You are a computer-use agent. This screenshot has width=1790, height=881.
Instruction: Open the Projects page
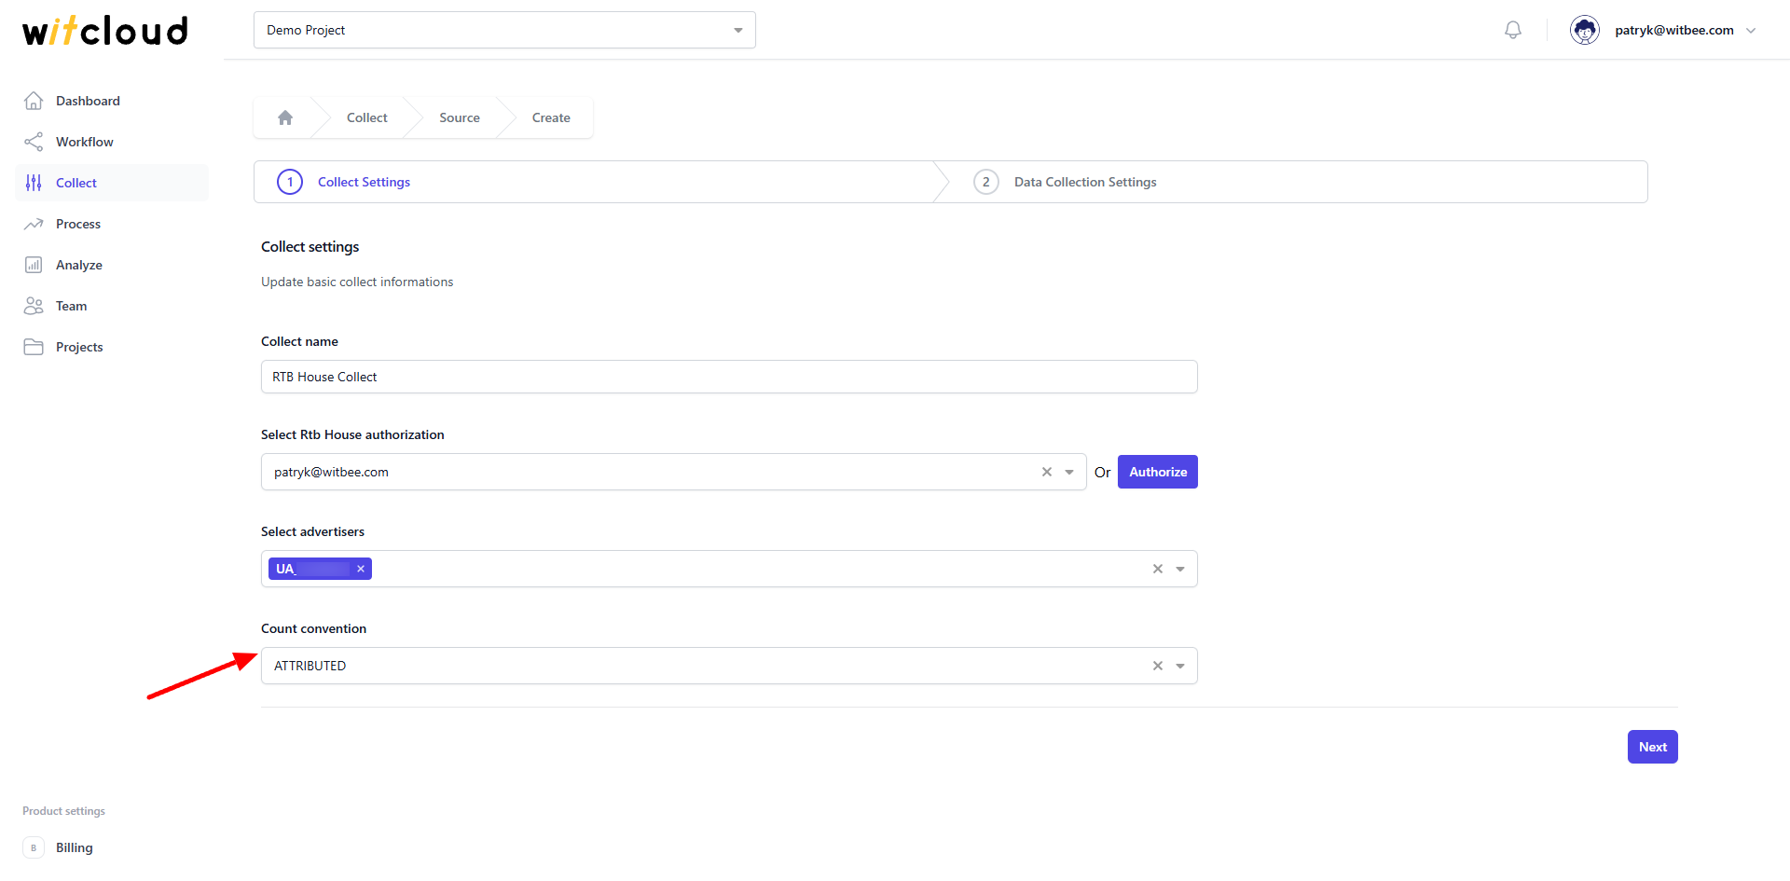tap(79, 347)
